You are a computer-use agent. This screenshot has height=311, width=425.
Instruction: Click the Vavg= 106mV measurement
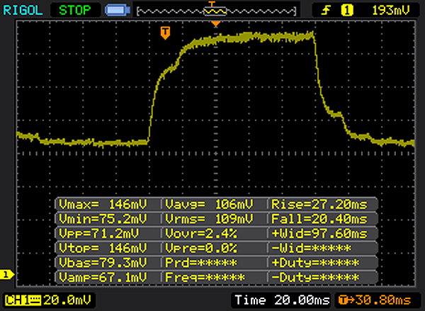[x=209, y=204]
